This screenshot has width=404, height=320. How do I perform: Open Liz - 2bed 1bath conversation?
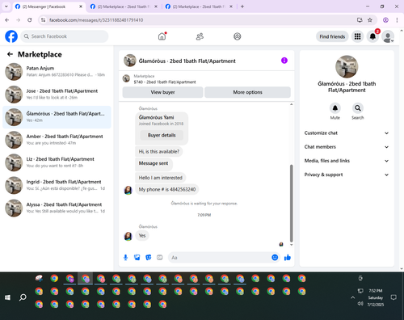[57, 162]
